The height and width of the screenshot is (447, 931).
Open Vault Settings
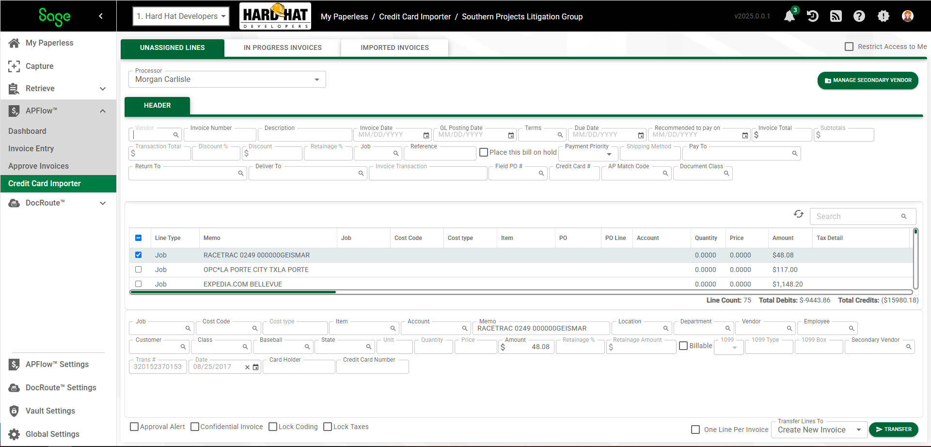click(x=50, y=411)
